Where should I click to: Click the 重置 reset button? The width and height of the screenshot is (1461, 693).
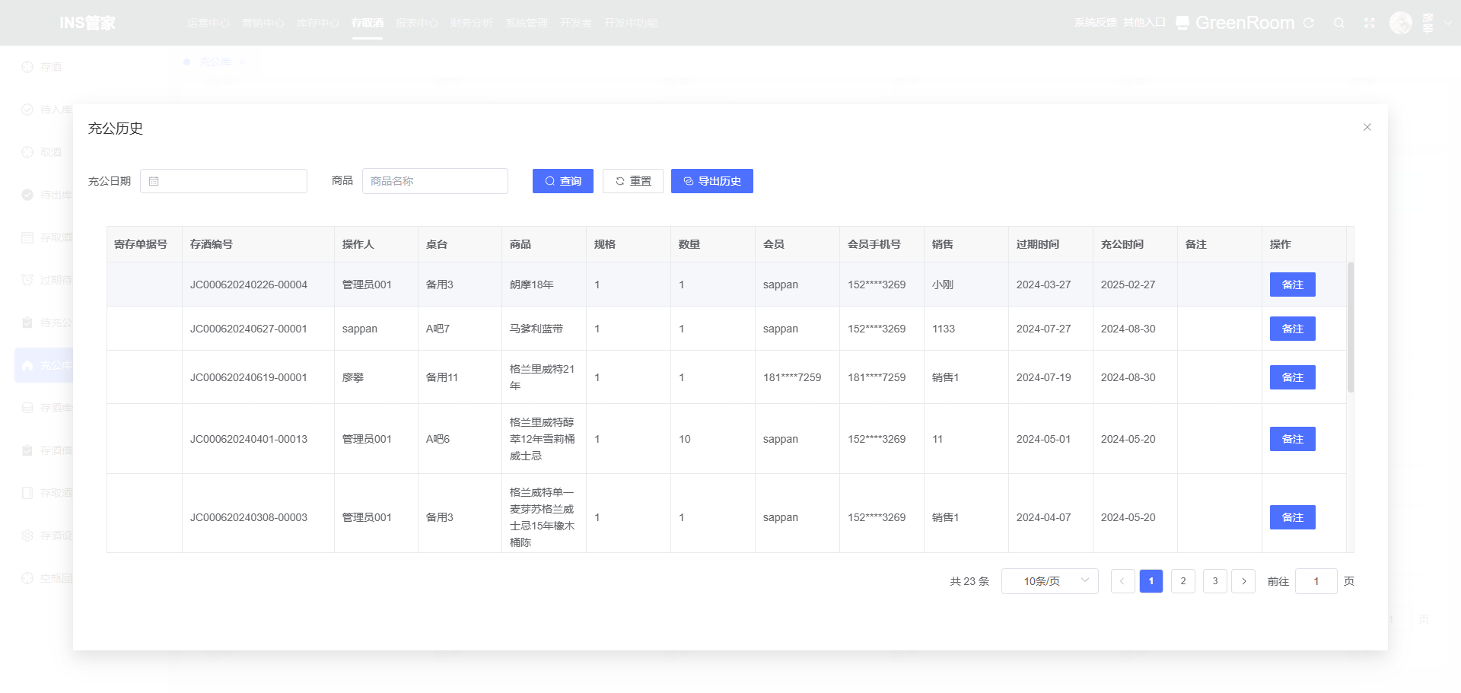point(633,181)
